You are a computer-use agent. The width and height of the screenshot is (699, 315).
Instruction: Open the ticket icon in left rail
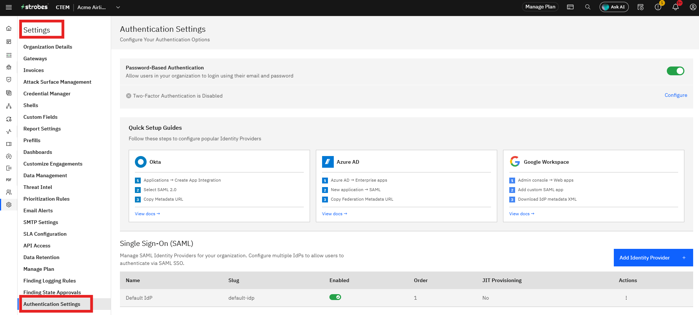(x=9, y=144)
